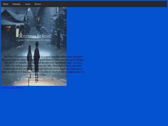Open the Home nav link
168x126 pixels.
point(6,4)
